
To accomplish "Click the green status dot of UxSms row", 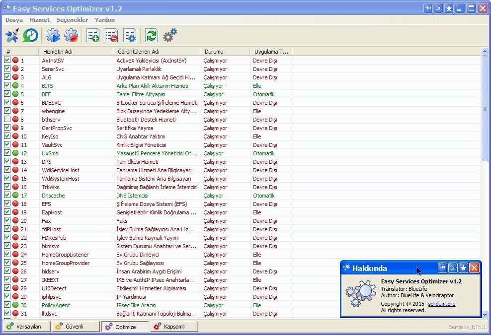I will point(15,153).
